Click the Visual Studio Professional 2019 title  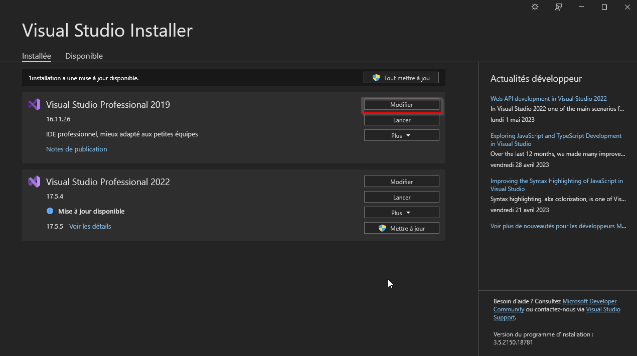108,104
